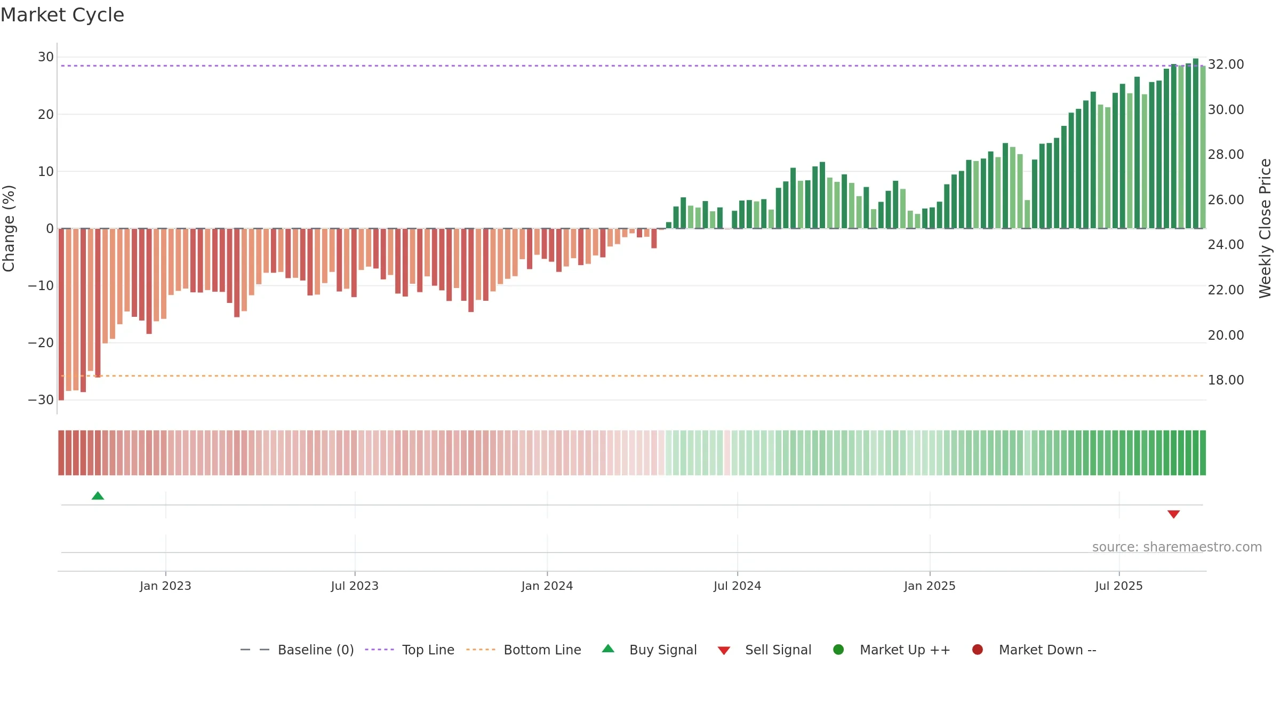
Task: Click the Jul 2025 axis label
Action: click(1119, 586)
